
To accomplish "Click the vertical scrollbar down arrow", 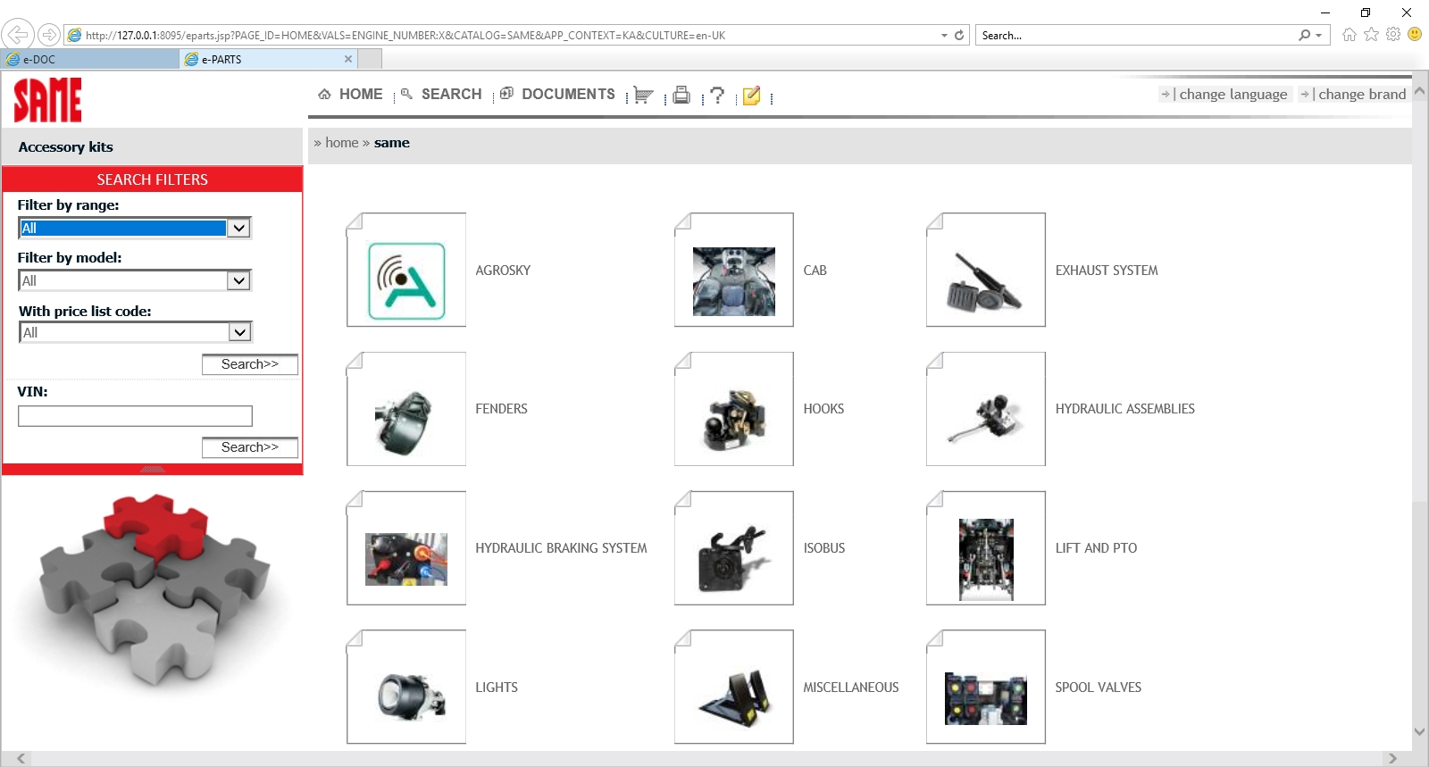I will (x=1420, y=731).
